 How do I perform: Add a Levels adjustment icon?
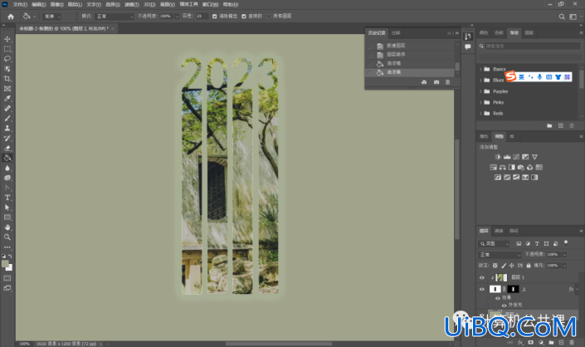(507, 157)
